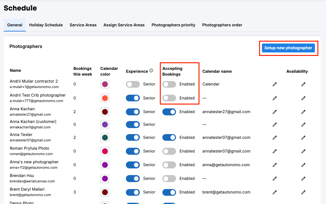Edit calendar pencil in Anna Tester row

pos(275,138)
